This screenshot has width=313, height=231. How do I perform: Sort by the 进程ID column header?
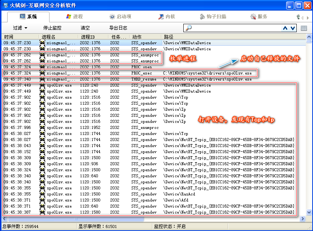point(93,37)
